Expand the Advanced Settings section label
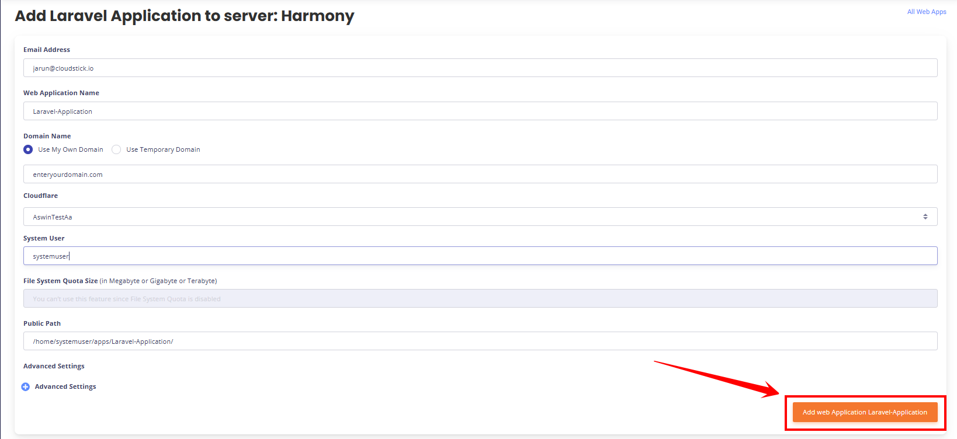Screen dimensions: 957x439 click(65, 386)
